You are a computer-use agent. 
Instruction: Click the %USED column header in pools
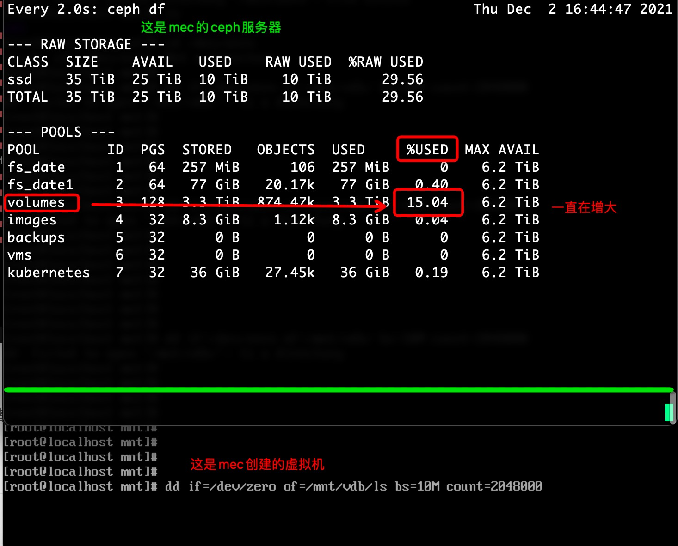[427, 150]
